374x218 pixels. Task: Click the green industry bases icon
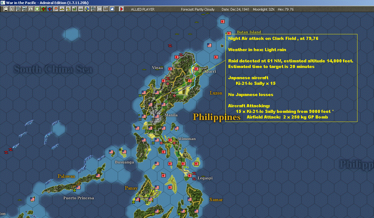[x=74, y=9]
